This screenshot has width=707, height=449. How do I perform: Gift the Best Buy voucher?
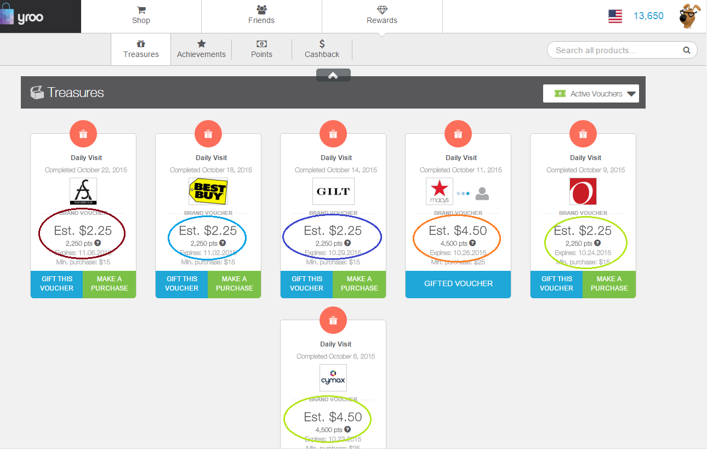coord(182,284)
